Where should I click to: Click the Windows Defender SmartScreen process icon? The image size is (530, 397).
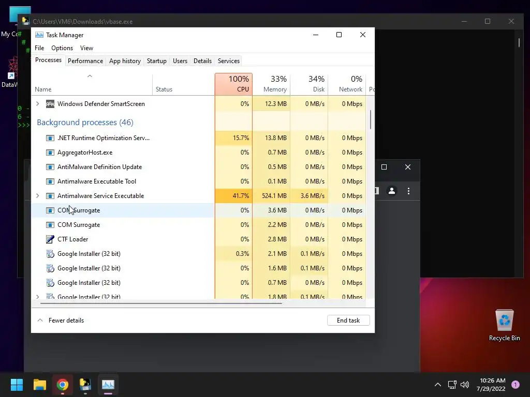point(50,104)
